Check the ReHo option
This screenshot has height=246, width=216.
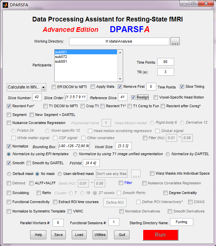pyautogui.click(x=39, y=193)
